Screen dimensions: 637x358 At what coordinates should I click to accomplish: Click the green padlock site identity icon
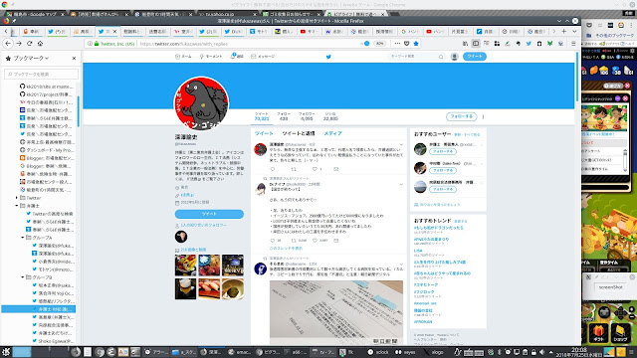(97, 44)
